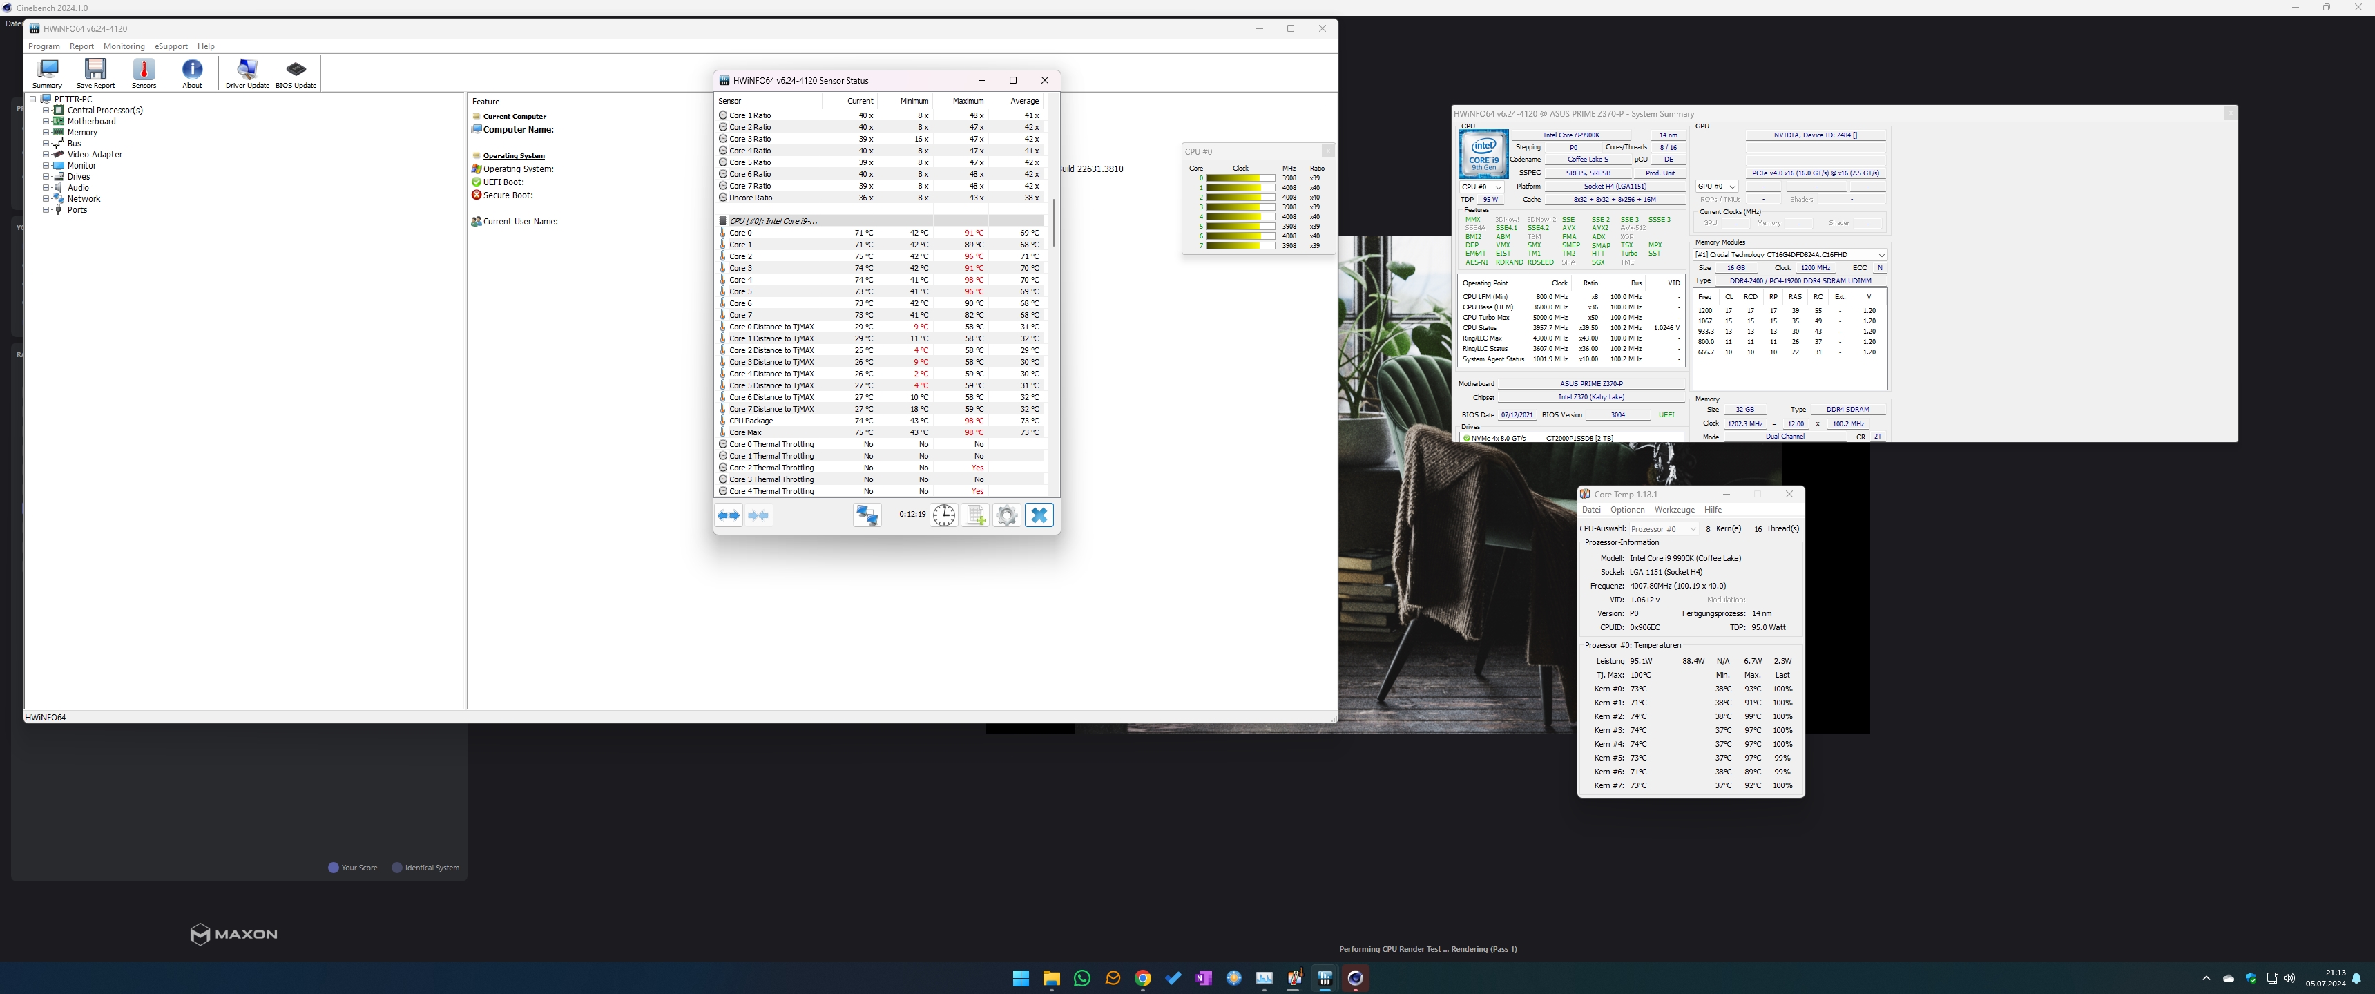2375x994 pixels.
Task: Start sensor logging with the sheet icon
Action: click(x=975, y=515)
